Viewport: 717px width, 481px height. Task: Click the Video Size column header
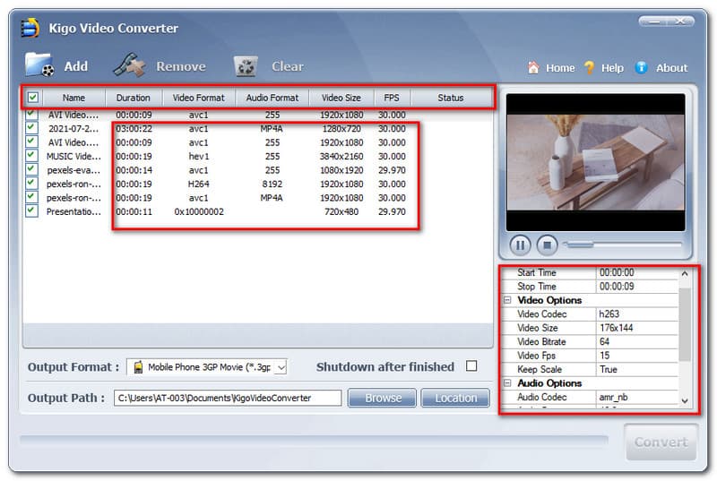click(x=341, y=98)
